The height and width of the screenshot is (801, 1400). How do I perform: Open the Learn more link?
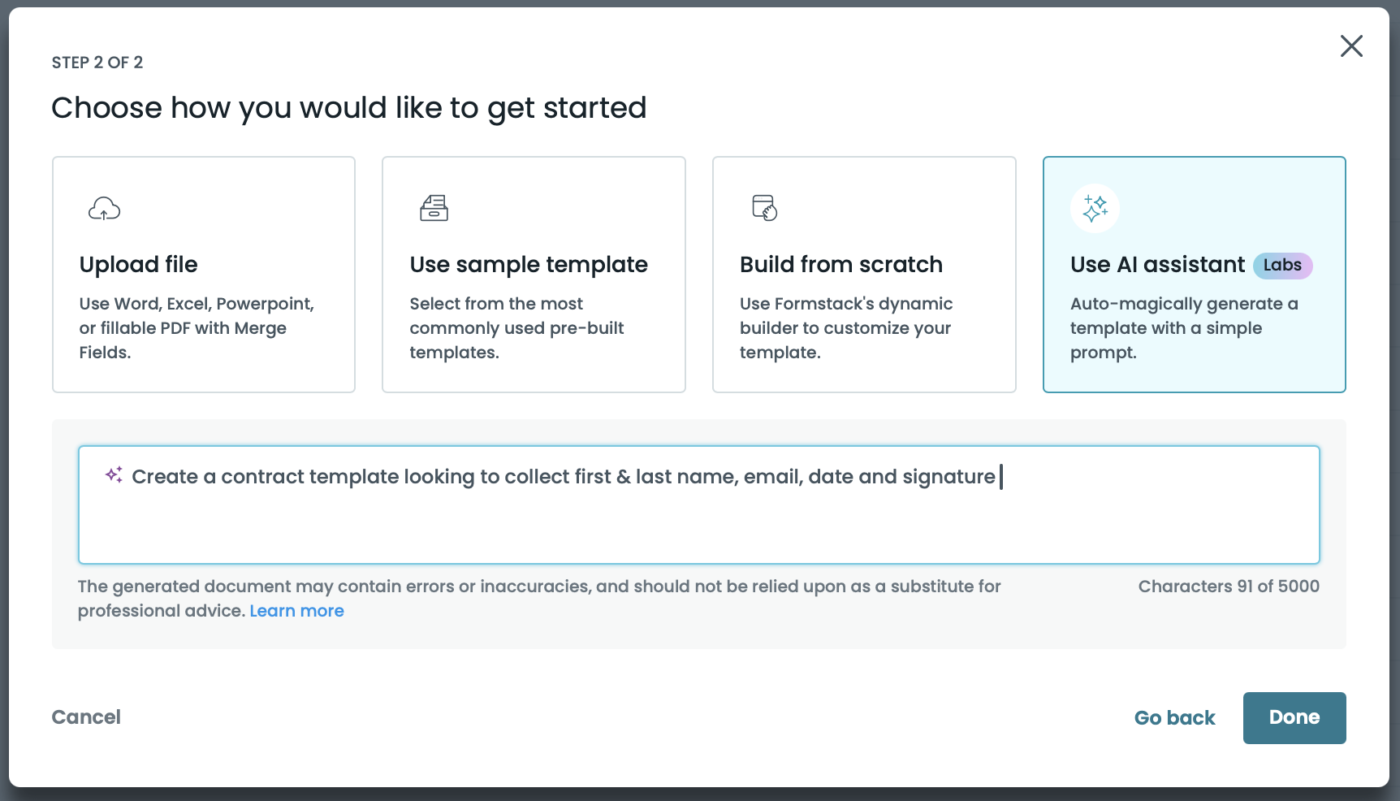(296, 610)
